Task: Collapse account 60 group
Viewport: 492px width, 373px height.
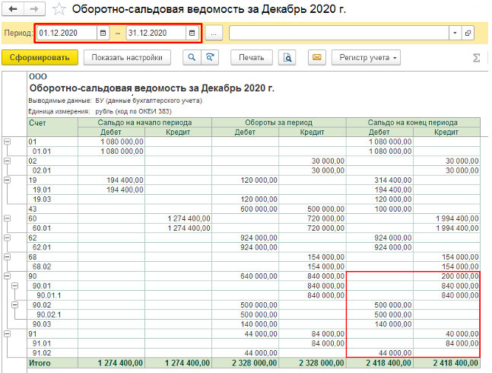Action: 7,218
